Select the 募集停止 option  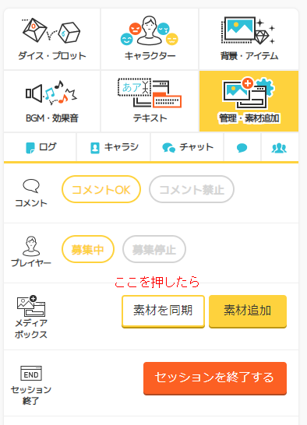click(x=154, y=249)
